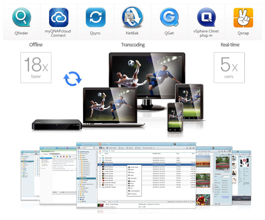Viewport: 265px width, 220px height.
Task: Click the Mickey and Minnie album art
Action: [244, 162]
